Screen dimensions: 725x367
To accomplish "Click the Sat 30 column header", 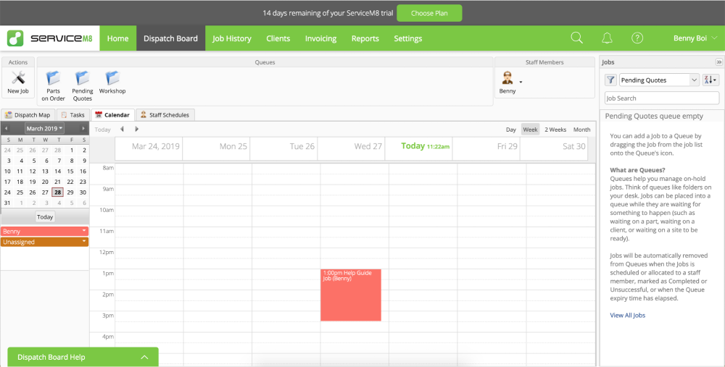I will coord(554,148).
